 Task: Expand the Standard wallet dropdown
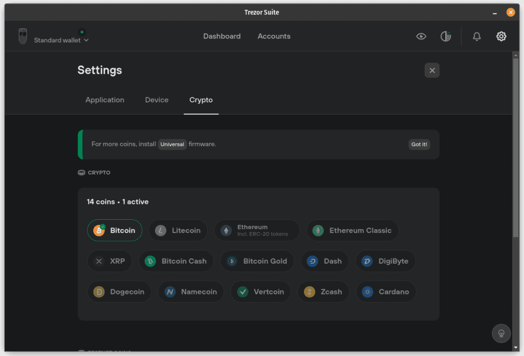[x=61, y=40]
